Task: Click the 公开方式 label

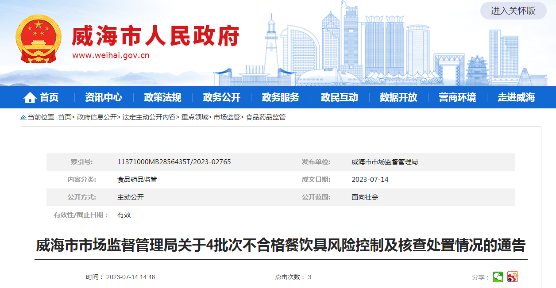Action: [82, 197]
